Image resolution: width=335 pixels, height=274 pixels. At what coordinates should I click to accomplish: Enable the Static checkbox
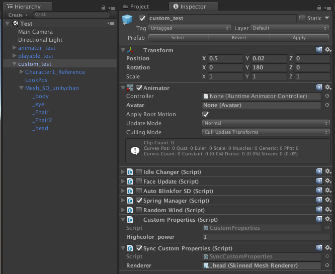pos(302,19)
